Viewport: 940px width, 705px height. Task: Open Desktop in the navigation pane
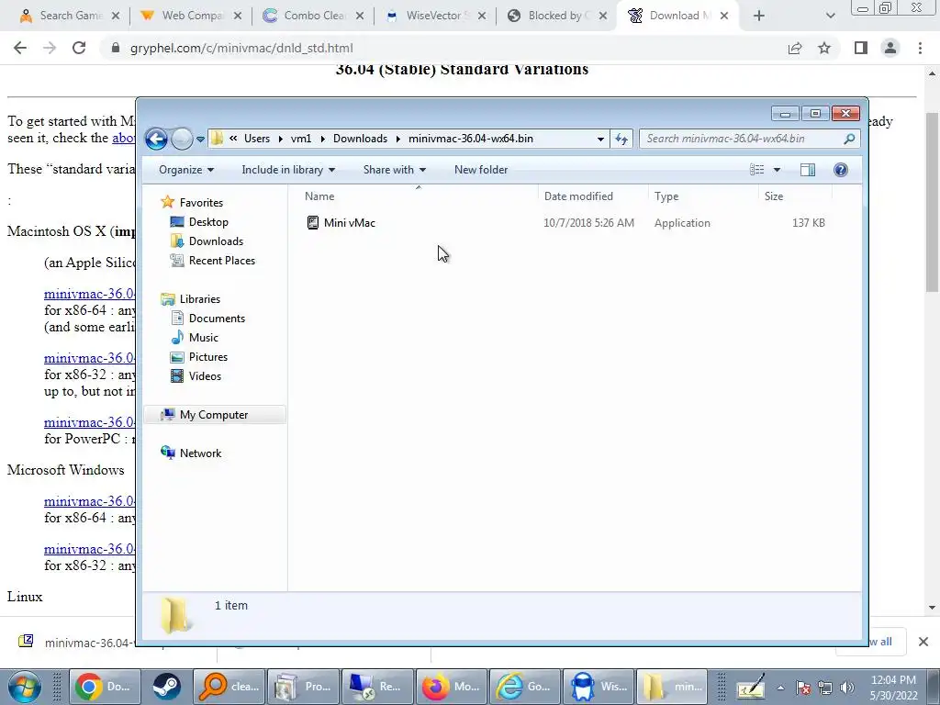pos(208,222)
